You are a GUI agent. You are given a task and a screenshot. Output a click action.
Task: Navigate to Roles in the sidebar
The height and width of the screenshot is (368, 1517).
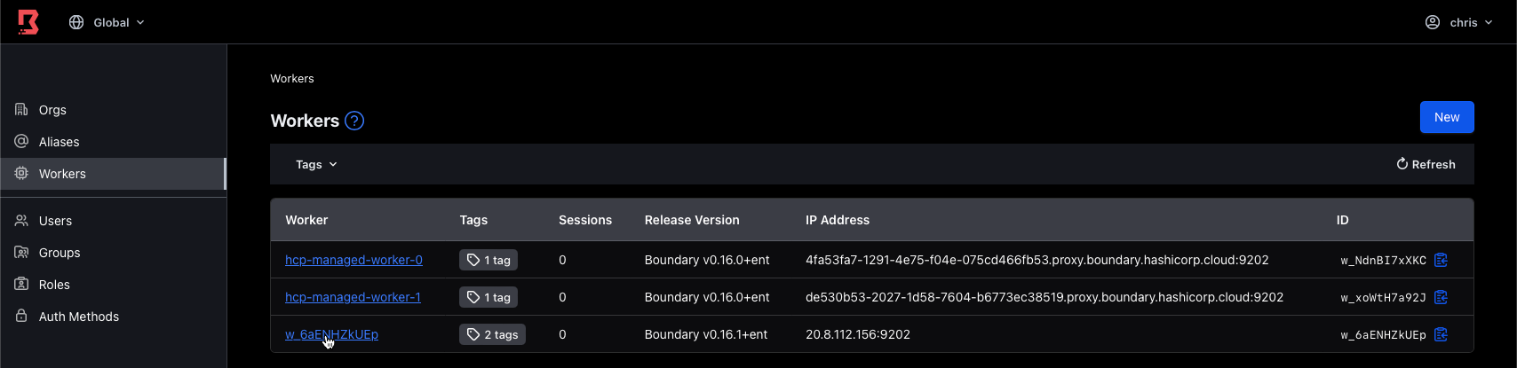pyautogui.click(x=54, y=285)
